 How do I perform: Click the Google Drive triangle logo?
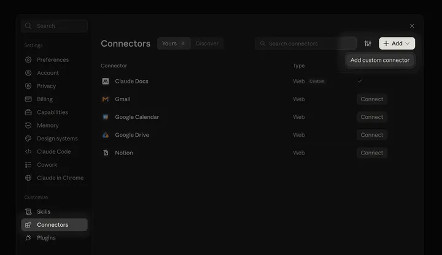coord(106,135)
